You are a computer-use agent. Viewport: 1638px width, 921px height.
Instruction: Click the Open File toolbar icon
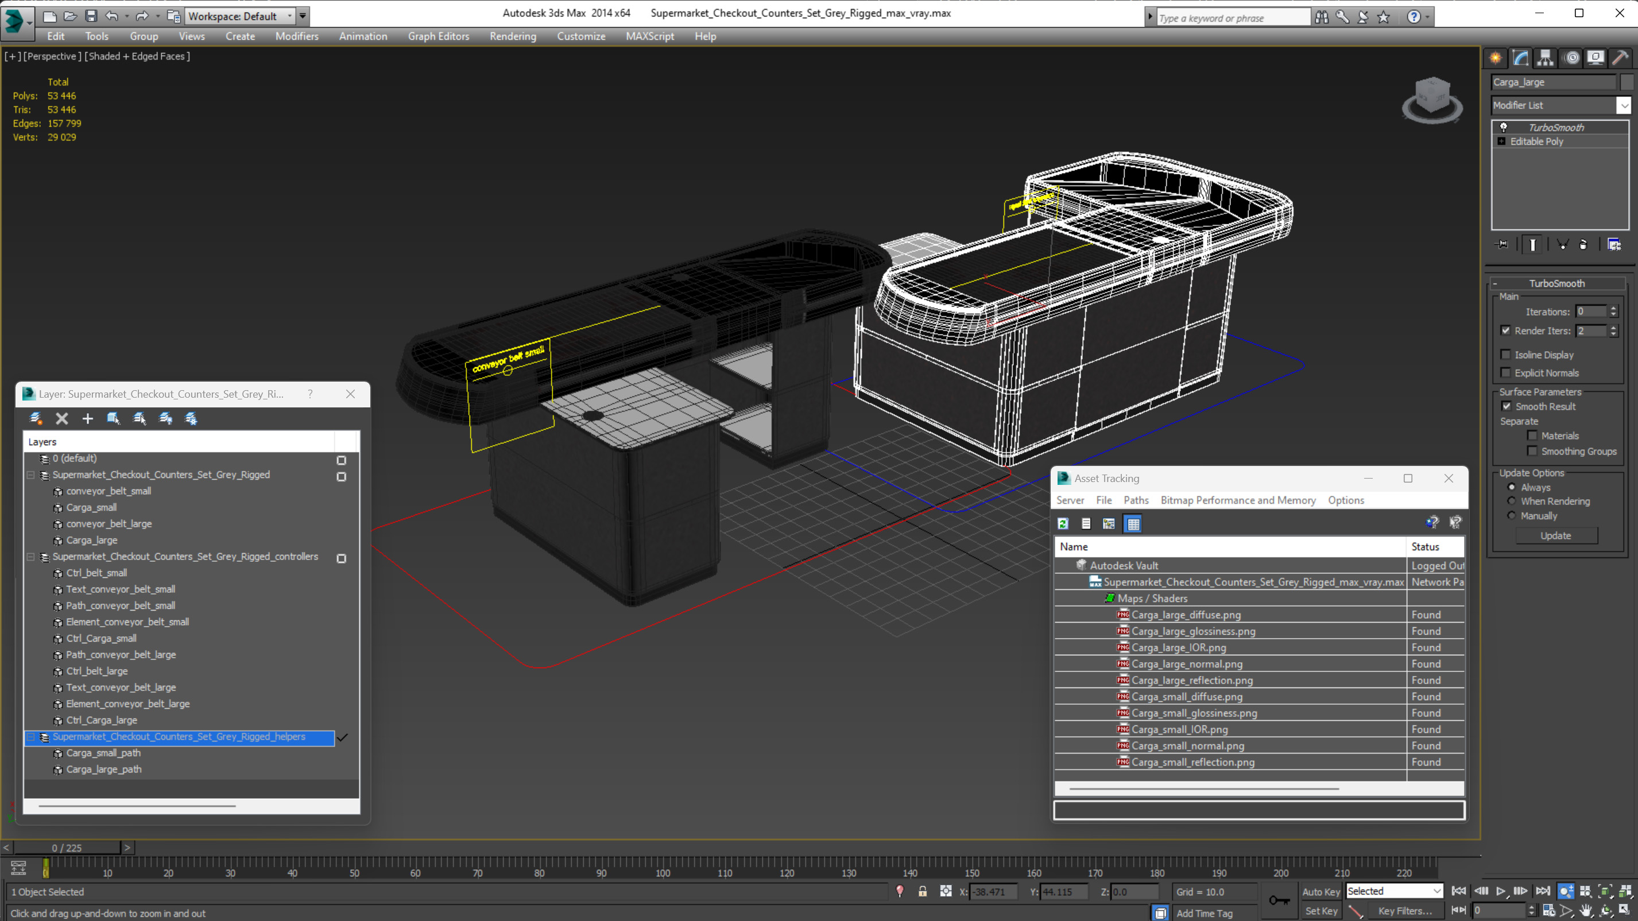tap(70, 16)
